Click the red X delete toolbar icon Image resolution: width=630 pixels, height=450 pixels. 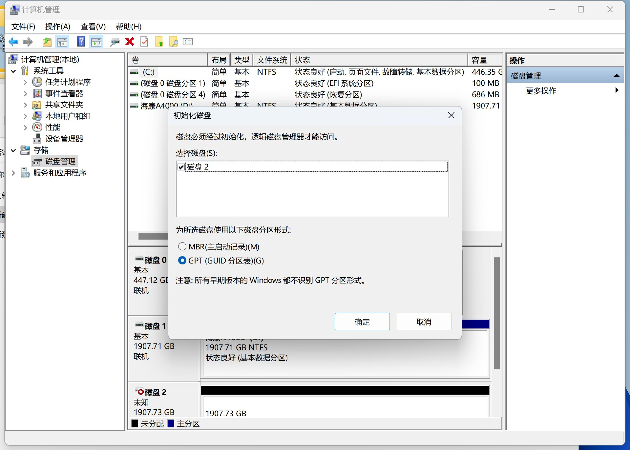click(x=130, y=42)
